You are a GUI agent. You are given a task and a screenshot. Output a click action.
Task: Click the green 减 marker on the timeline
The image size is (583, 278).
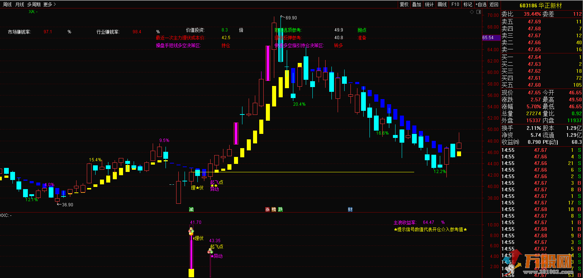191,210
